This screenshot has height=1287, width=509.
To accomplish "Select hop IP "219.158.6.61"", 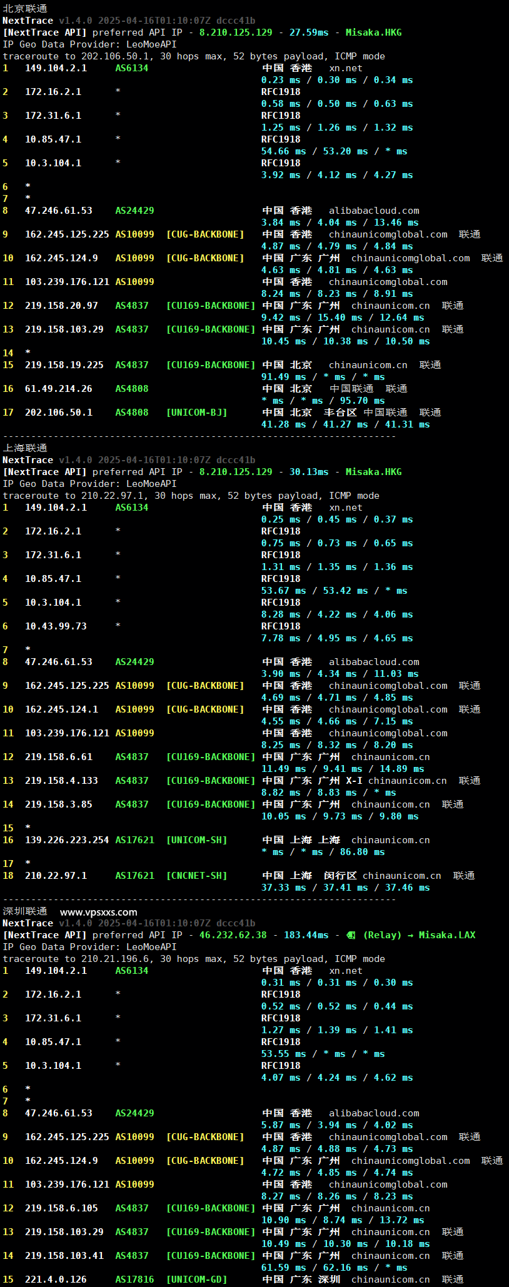I will click(x=59, y=757).
